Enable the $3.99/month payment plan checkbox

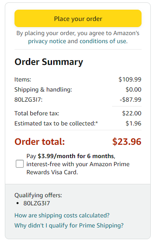click(20, 164)
